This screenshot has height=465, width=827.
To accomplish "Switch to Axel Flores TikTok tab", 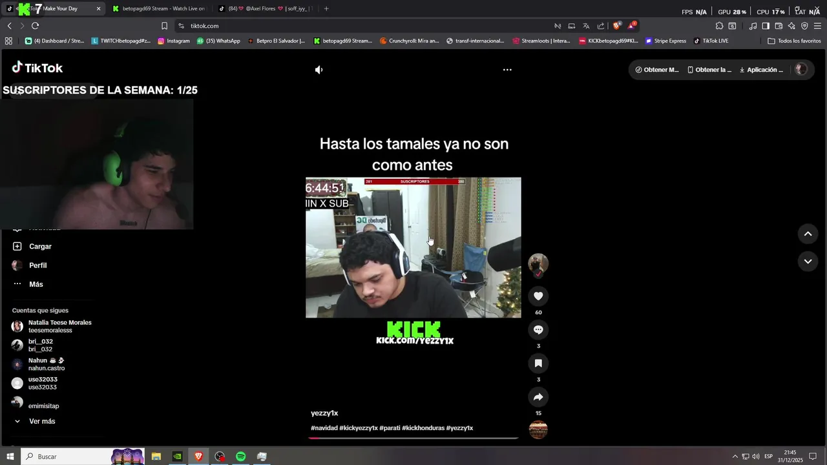I will pos(265,8).
